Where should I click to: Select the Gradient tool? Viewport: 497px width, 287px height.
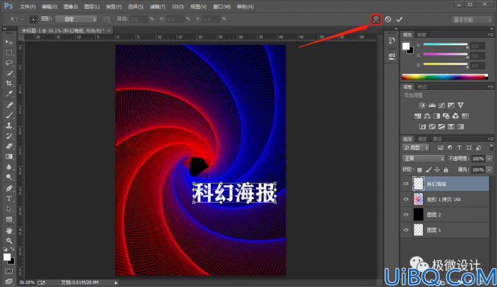[9, 157]
